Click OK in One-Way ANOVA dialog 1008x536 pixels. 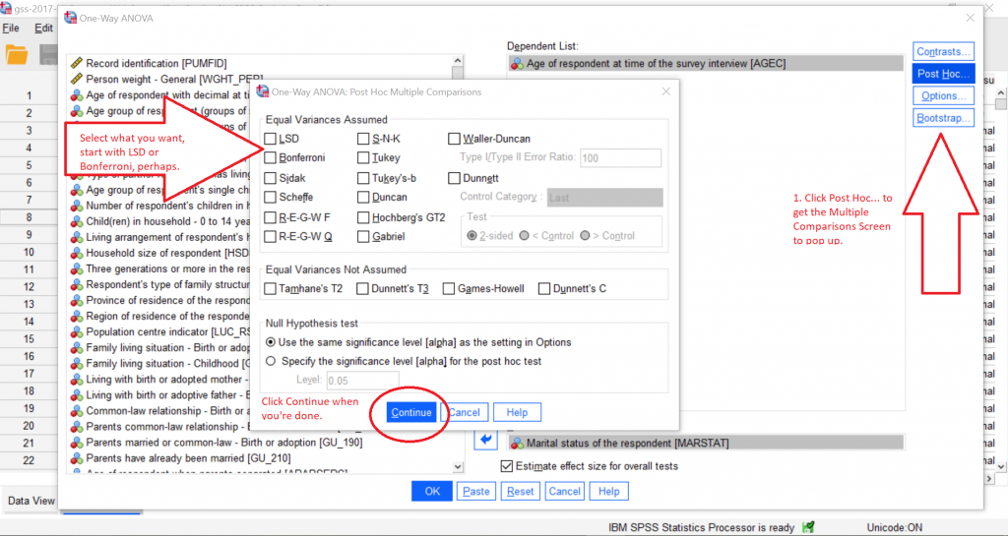[x=432, y=491]
